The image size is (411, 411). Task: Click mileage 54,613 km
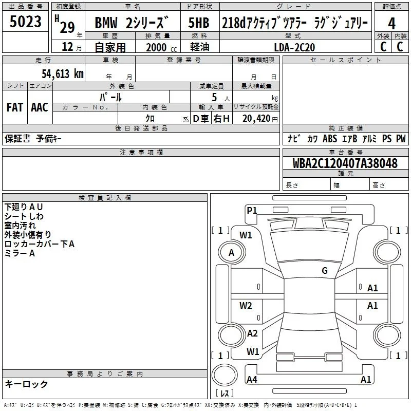(x=63, y=74)
